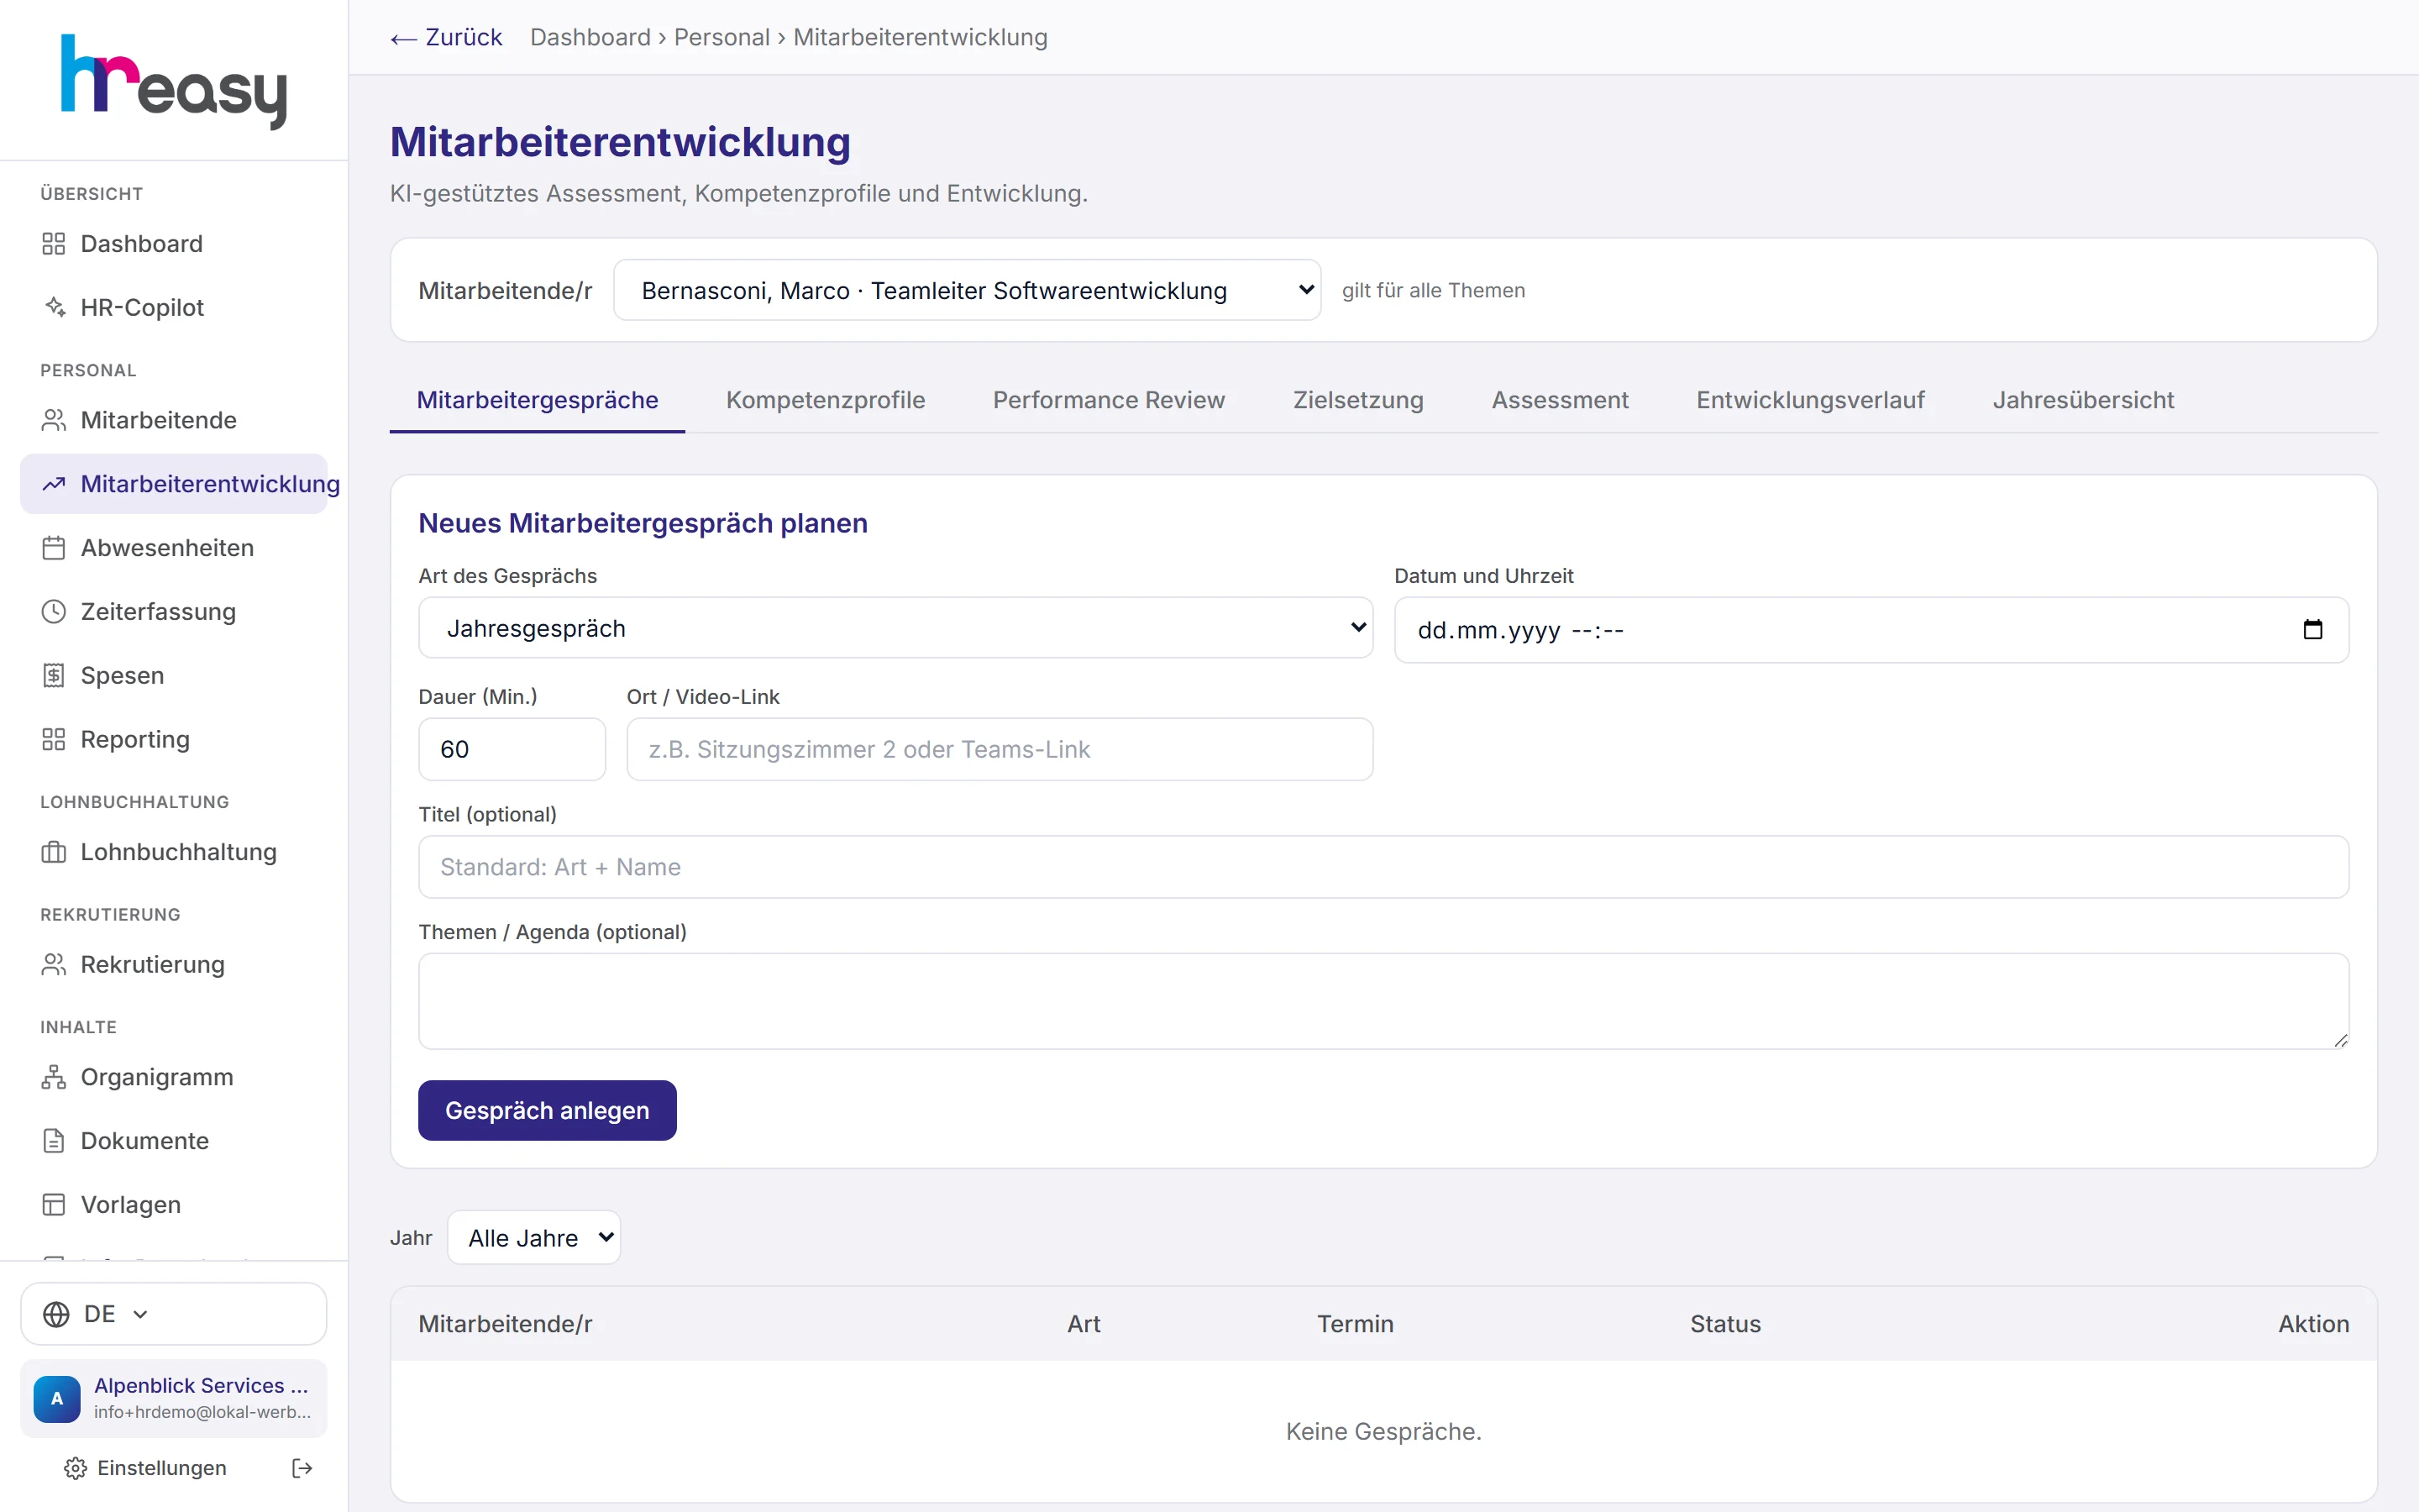The width and height of the screenshot is (2419, 1512).
Task: Click the Zurück link
Action: click(446, 38)
